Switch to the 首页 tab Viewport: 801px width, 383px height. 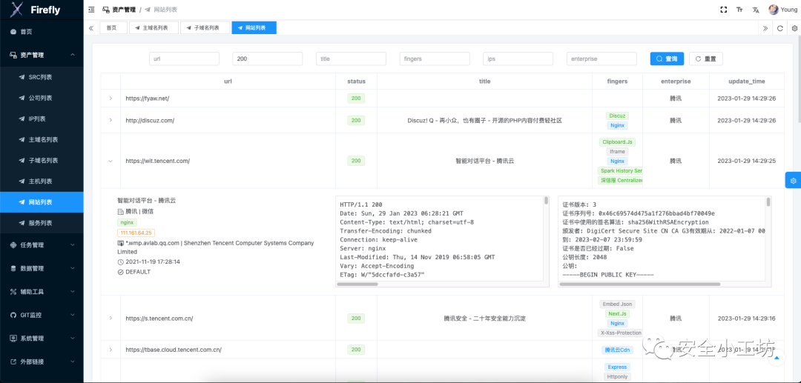tap(113, 28)
